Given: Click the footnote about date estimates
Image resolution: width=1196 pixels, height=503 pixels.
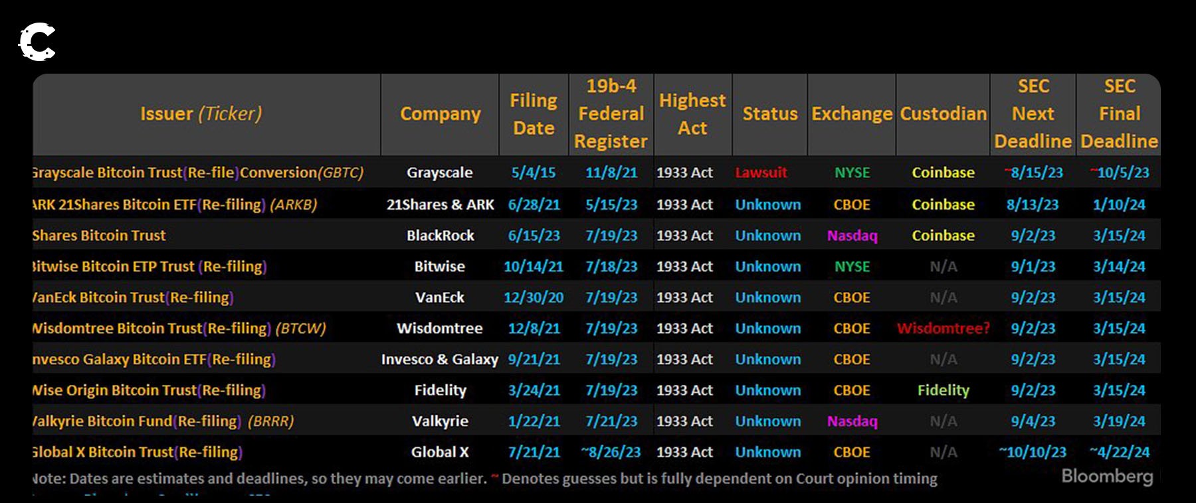Looking at the screenshot, I should (485, 478).
